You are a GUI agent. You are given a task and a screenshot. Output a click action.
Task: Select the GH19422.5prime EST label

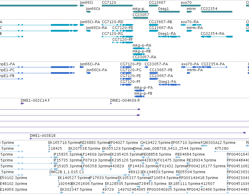[155, 143]
